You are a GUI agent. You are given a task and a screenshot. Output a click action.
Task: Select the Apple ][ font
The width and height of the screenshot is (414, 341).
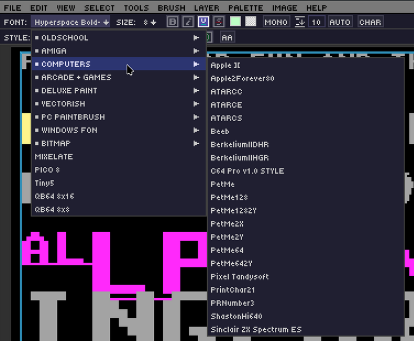tap(306, 65)
